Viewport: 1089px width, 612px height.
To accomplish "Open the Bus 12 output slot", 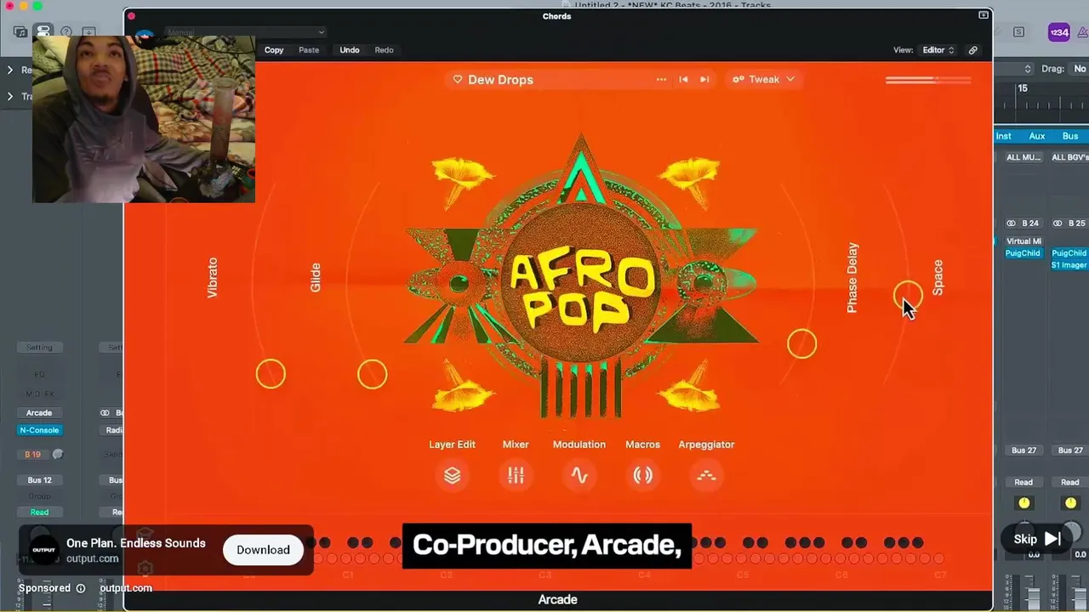I will tap(39, 480).
